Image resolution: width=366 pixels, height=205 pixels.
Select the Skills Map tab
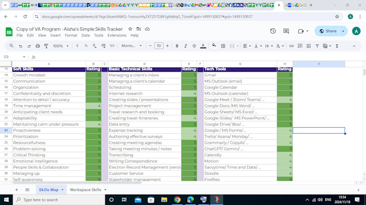pos(48,190)
